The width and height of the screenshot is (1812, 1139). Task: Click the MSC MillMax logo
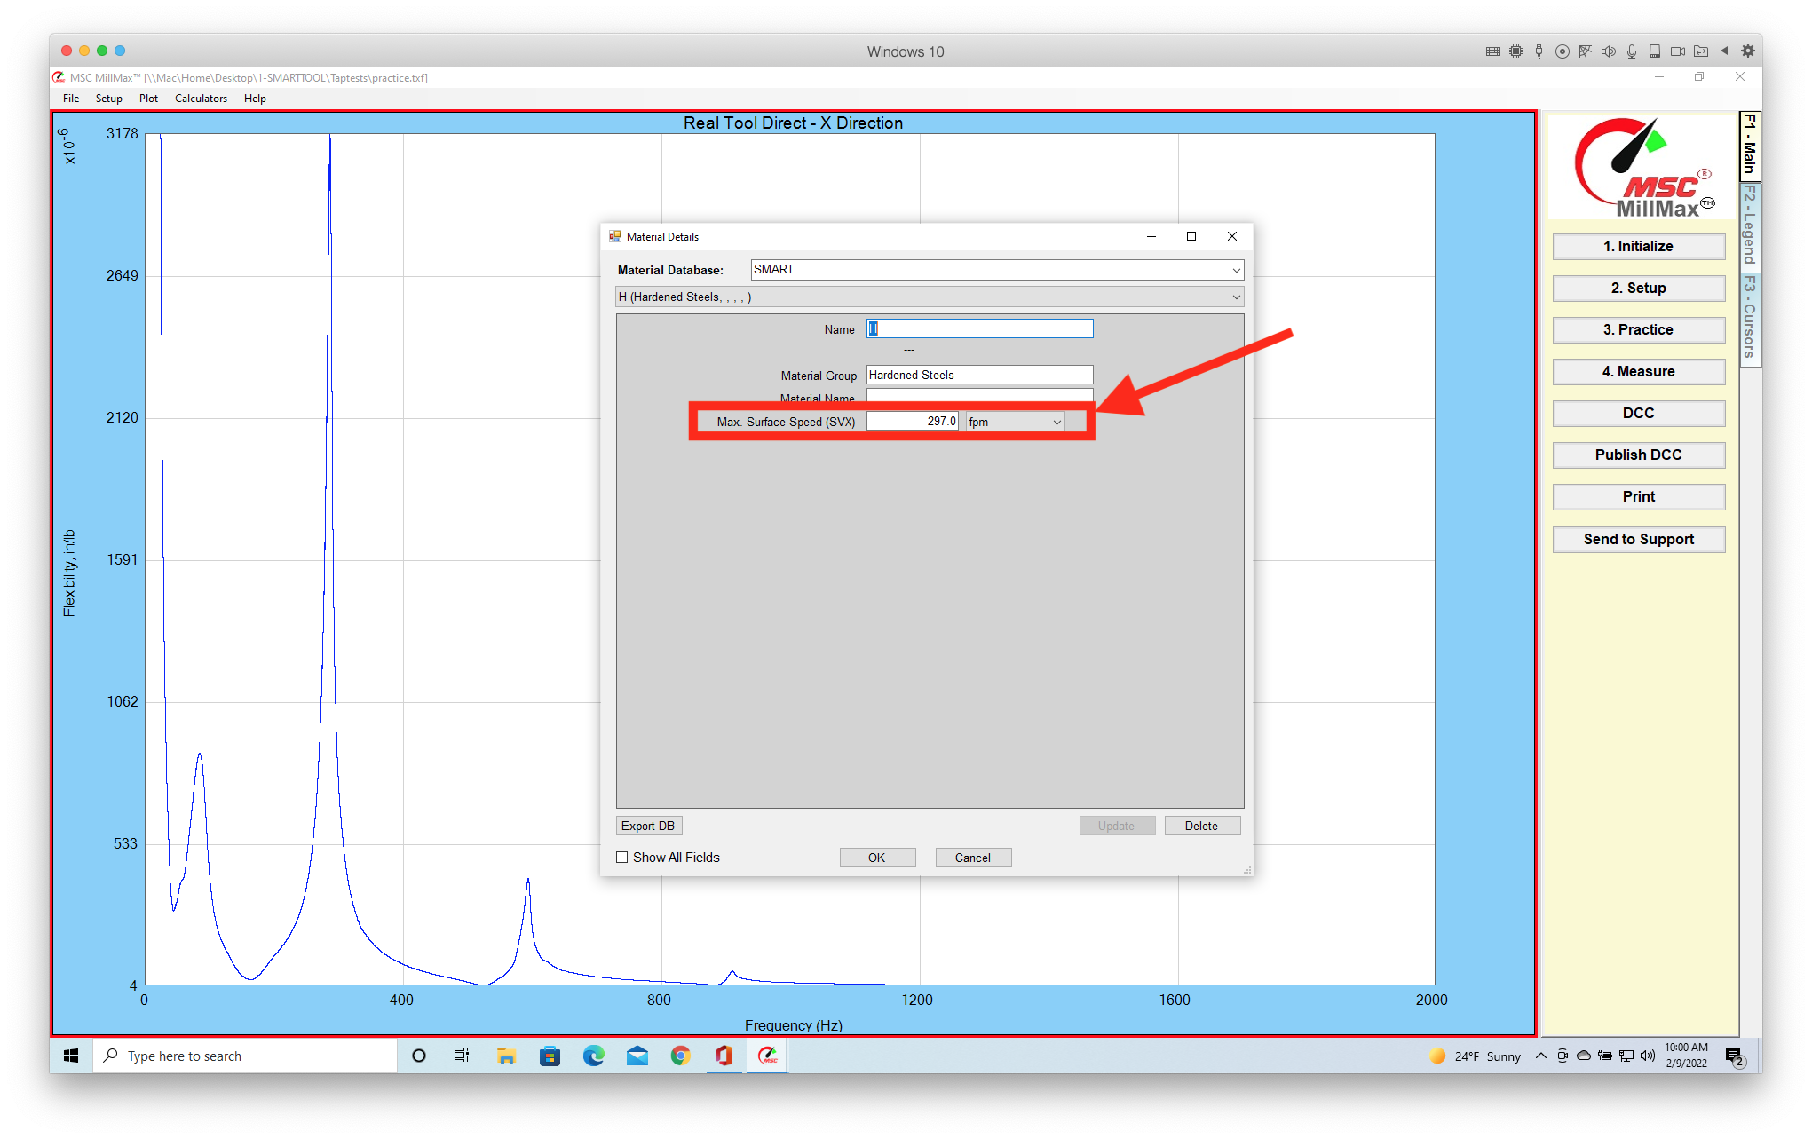1642,168
